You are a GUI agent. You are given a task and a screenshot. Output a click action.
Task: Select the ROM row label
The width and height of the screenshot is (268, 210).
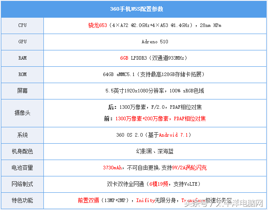(x=23, y=74)
